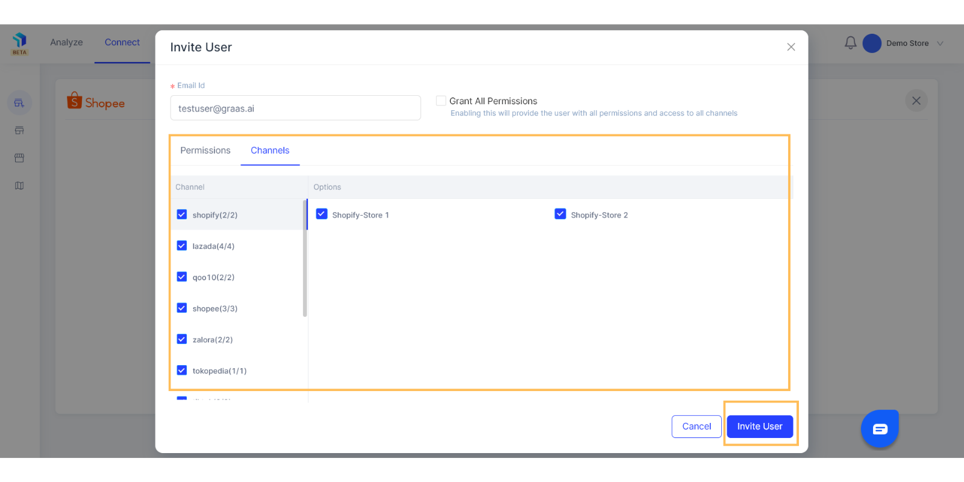Click the chat support bubble icon
Screen dimensions: 964x482
pos(880,428)
